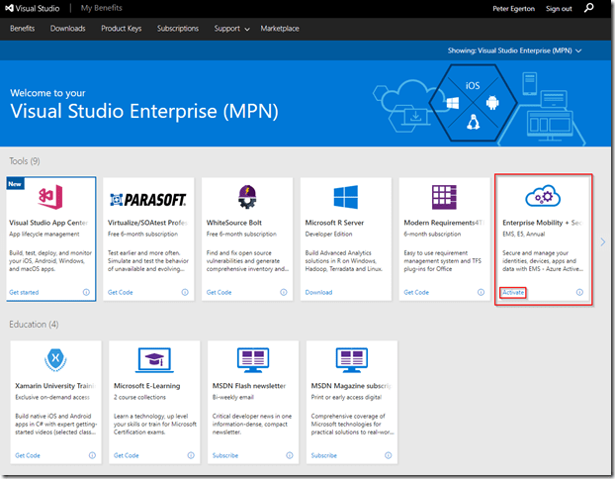Click the Visual Studio App Center logo

tap(48, 196)
